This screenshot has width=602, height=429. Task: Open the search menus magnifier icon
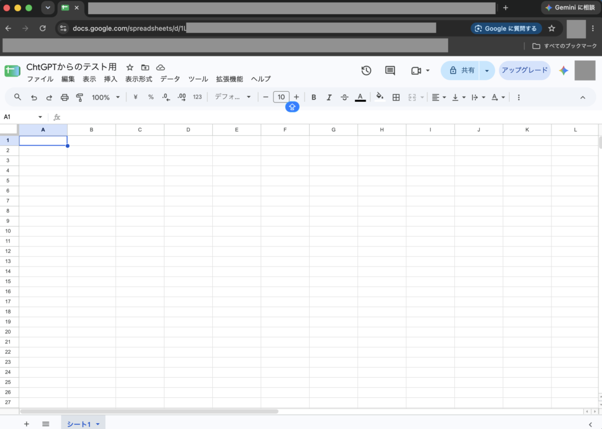[18, 97]
